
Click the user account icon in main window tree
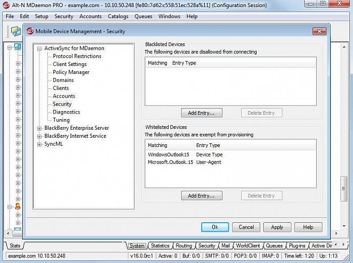pyautogui.click(x=18, y=207)
